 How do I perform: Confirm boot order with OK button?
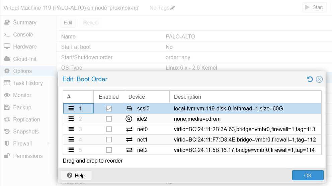[308, 175]
